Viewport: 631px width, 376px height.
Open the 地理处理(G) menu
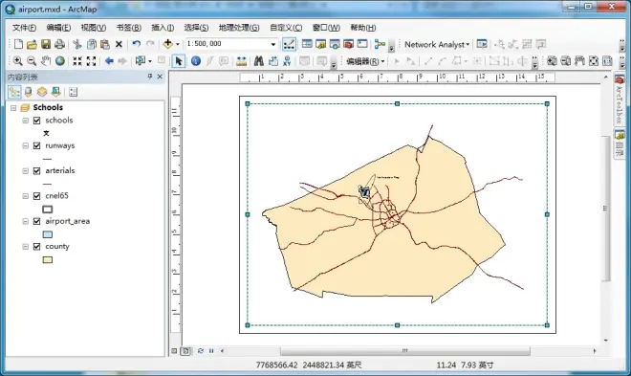coord(239,28)
